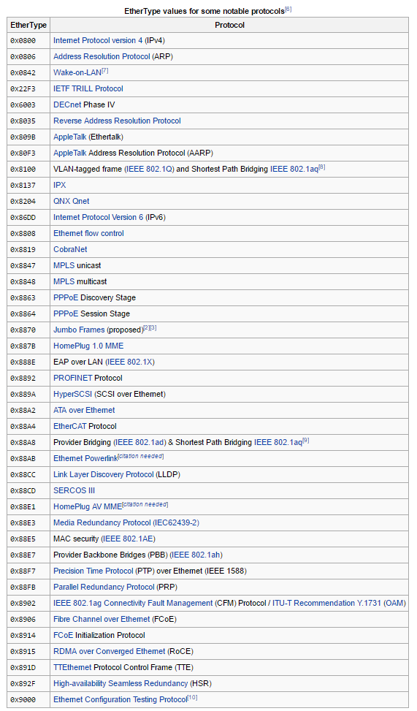The width and height of the screenshot is (417, 711).
Task: Follow the QNX Qnet link
Action: tap(71, 202)
